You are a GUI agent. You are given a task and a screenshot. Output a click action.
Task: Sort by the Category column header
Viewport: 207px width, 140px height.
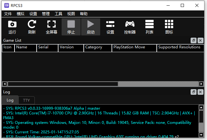[98, 48]
